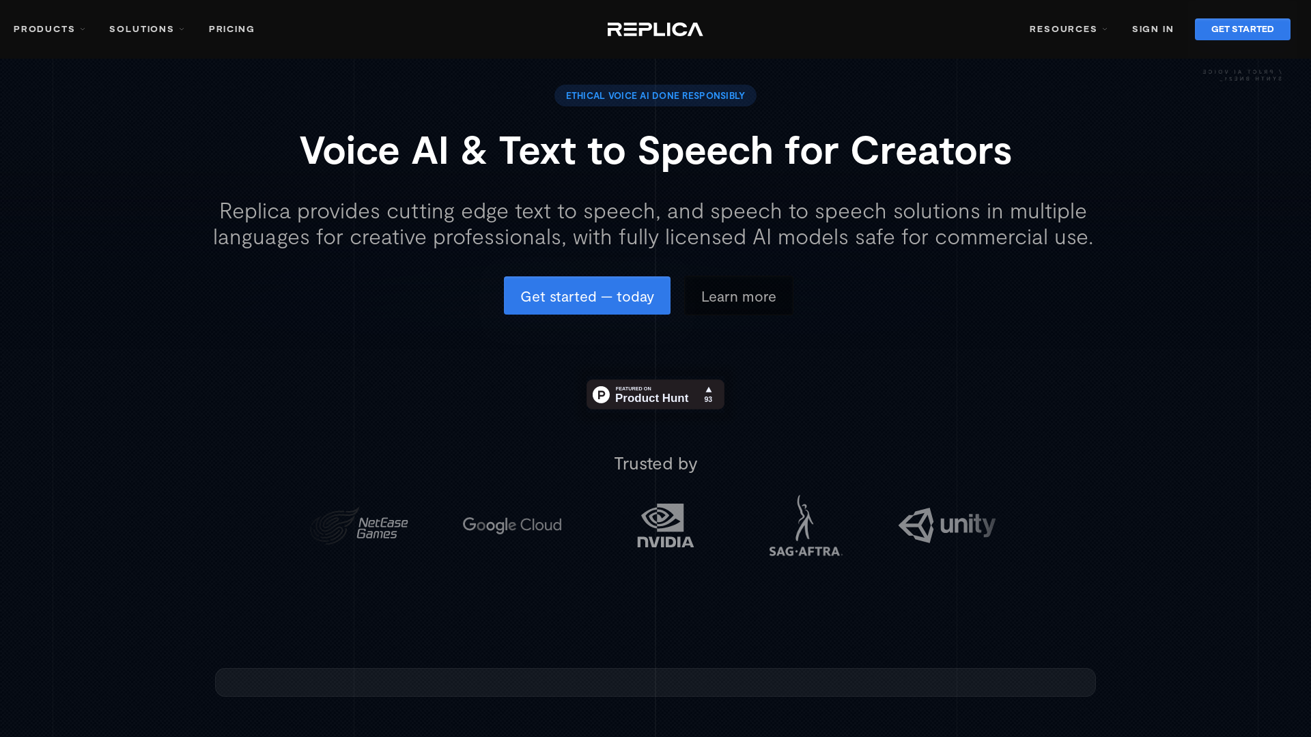Click Get started today button

(587, 295)
